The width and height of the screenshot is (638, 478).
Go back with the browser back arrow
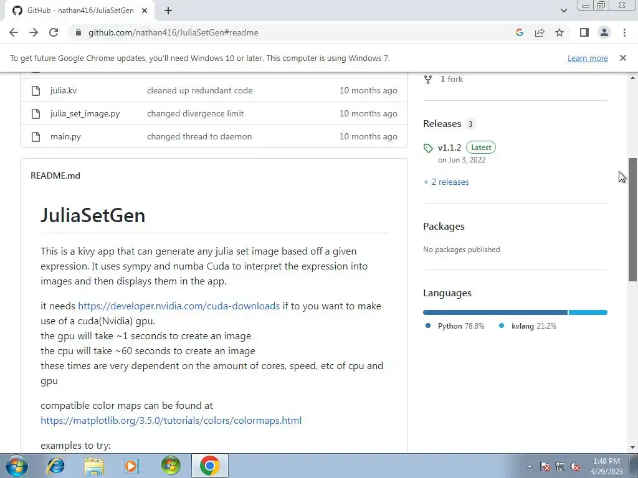14,32
